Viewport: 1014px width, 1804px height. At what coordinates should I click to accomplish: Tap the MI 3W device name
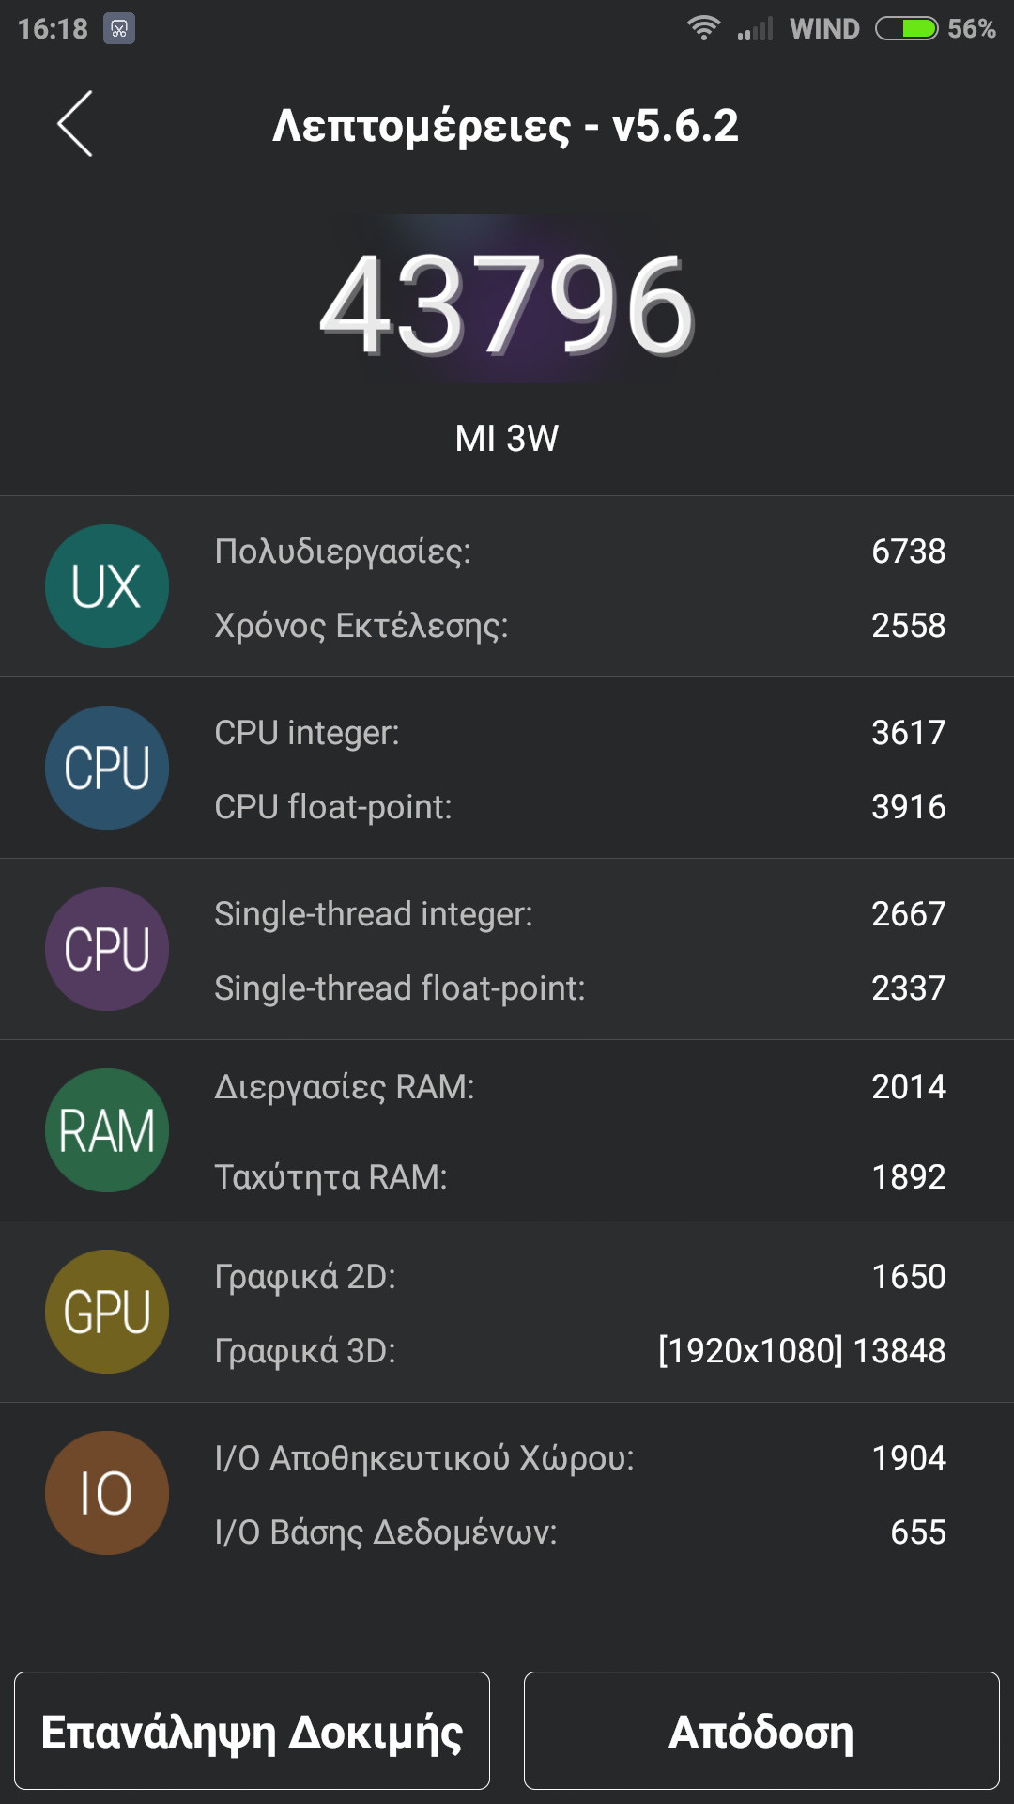coord(507,439)
